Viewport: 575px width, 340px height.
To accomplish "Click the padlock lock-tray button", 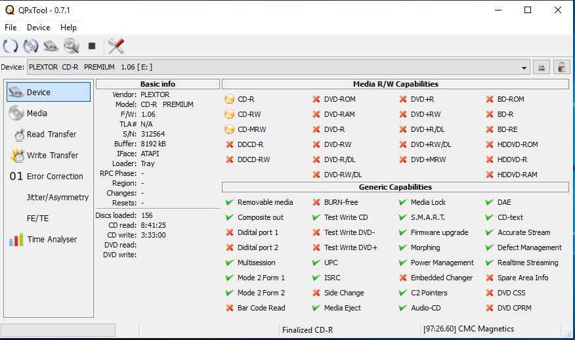I will (x=561, y=67).
